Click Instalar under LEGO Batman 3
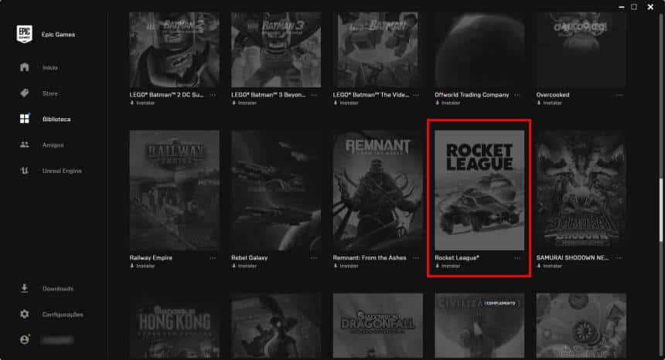Screen dimensions: 665x360 click(244, 103)
